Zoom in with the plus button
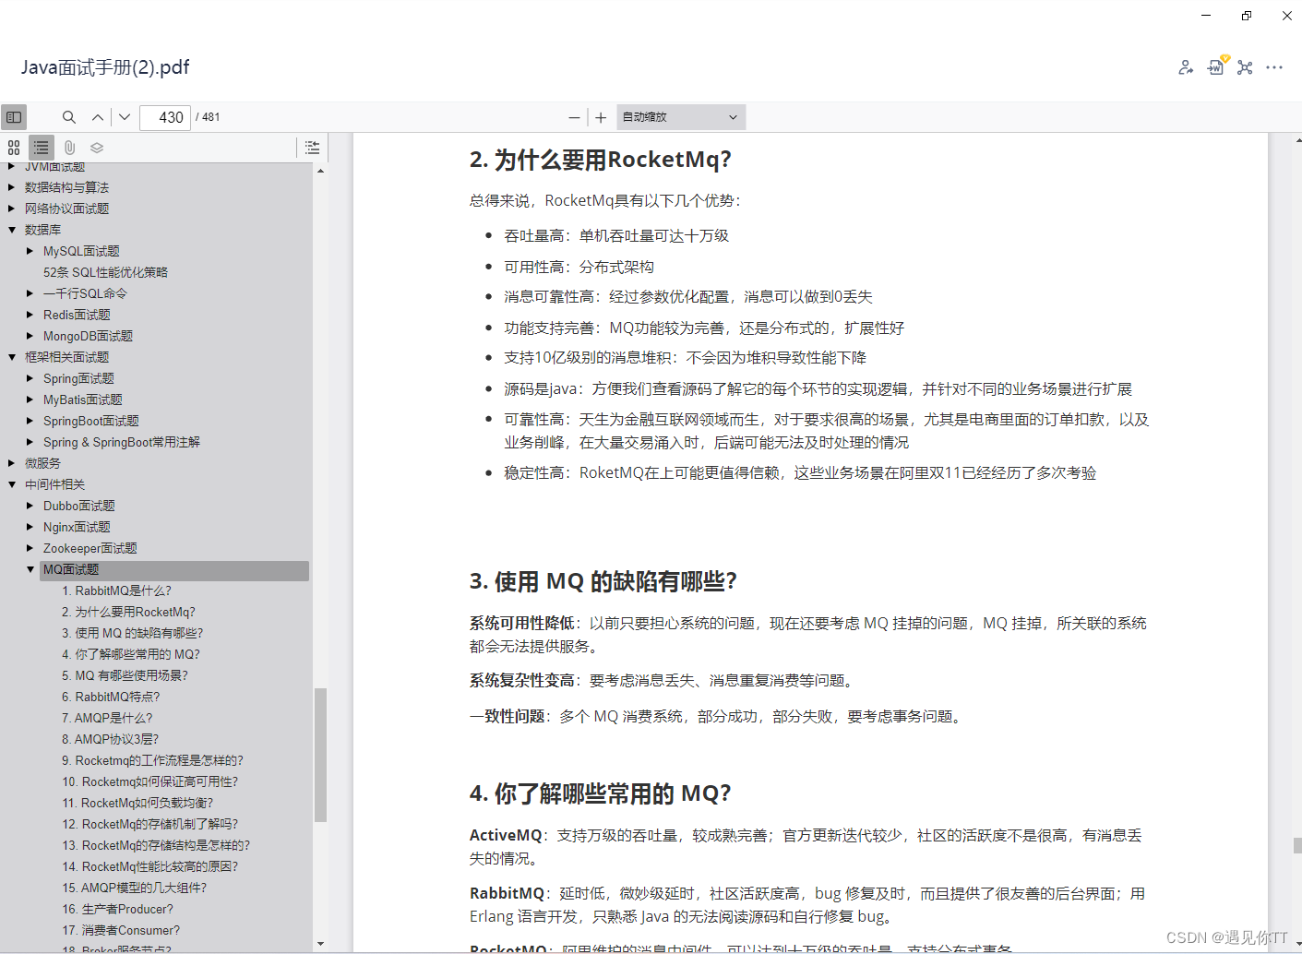 (x=601, y=117)
